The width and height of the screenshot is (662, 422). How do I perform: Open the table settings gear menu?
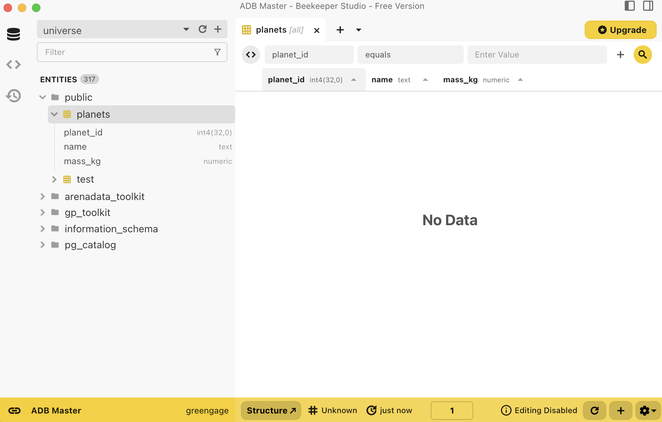click(x=648, y=411)
